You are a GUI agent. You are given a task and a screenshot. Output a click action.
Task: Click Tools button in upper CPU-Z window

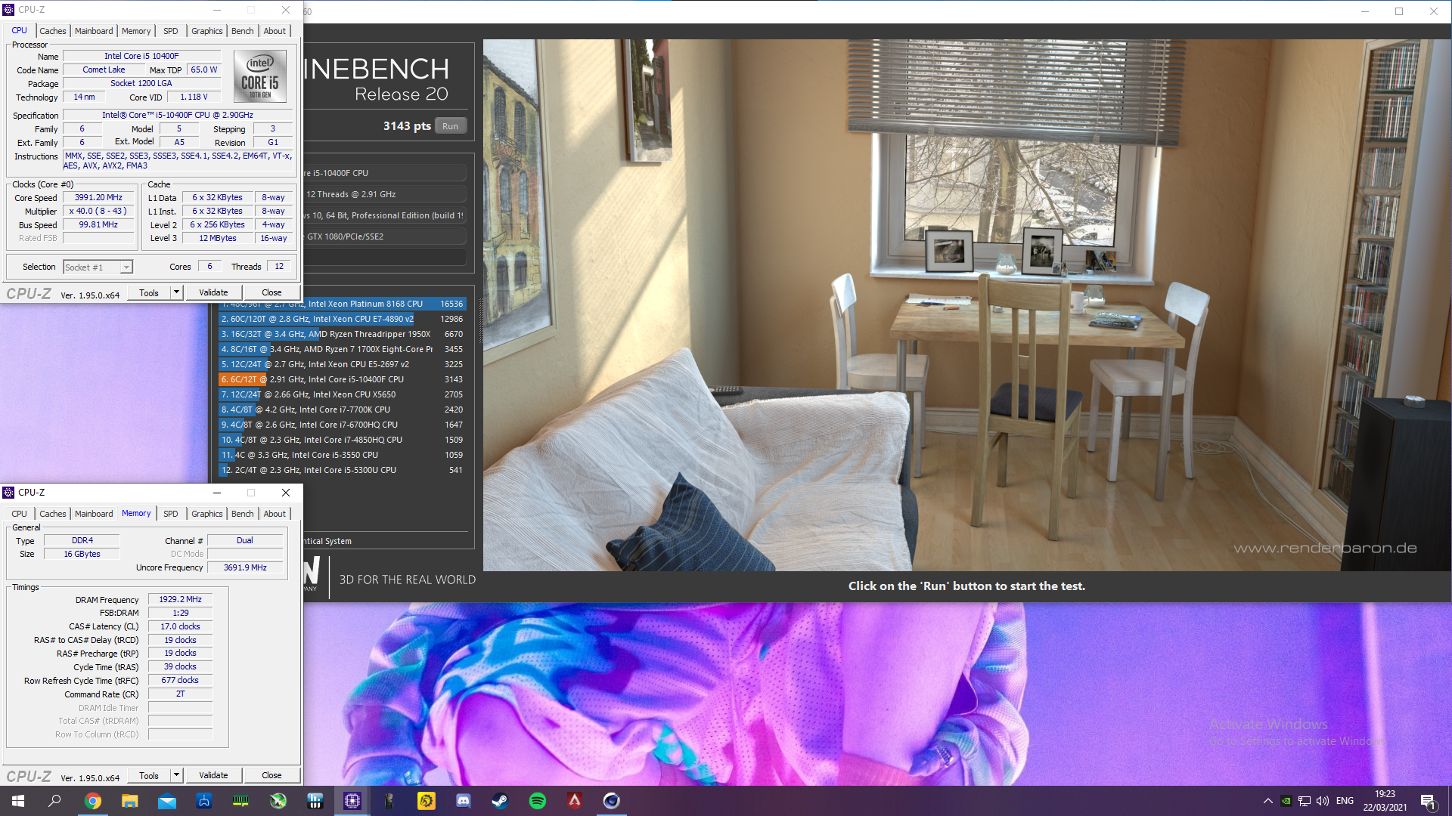[149, 292]
